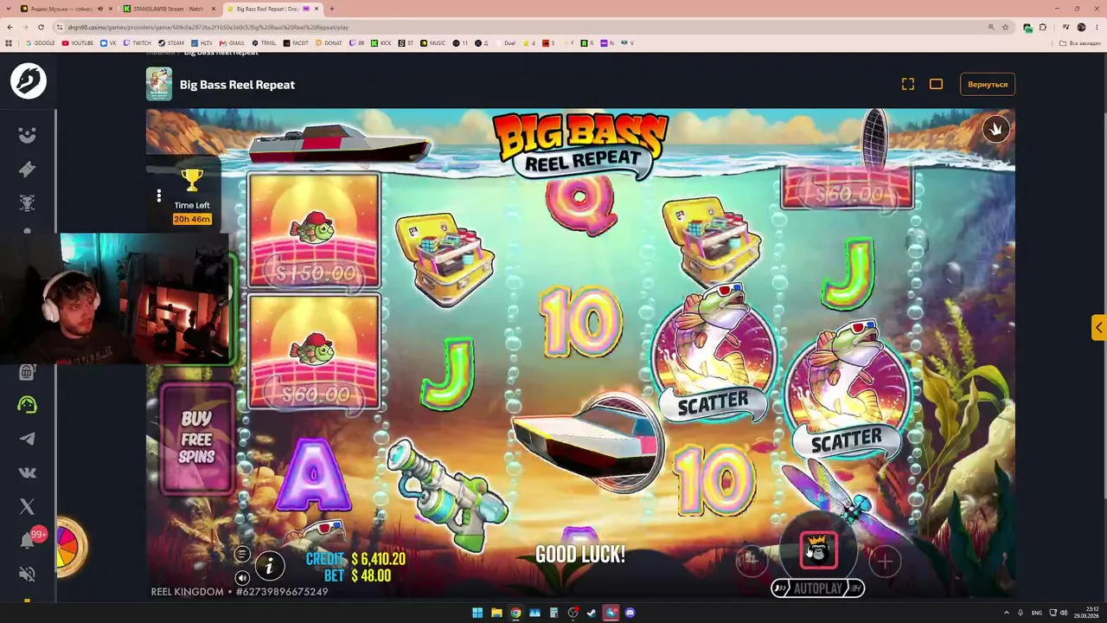Show hidden system tray icons

click(1007, 613)
